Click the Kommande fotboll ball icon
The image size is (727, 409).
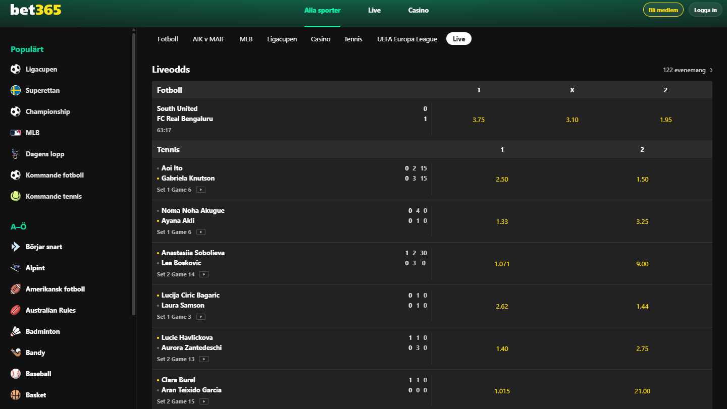point(16,175)
